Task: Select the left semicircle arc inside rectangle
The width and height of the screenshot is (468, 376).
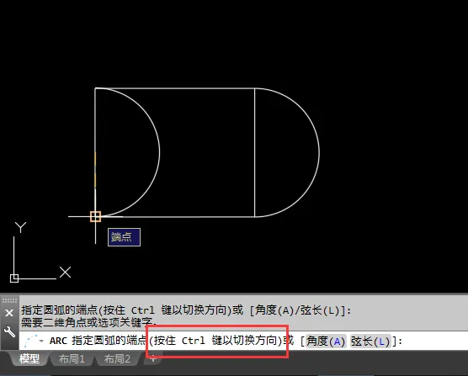Action: coord(159,152)
